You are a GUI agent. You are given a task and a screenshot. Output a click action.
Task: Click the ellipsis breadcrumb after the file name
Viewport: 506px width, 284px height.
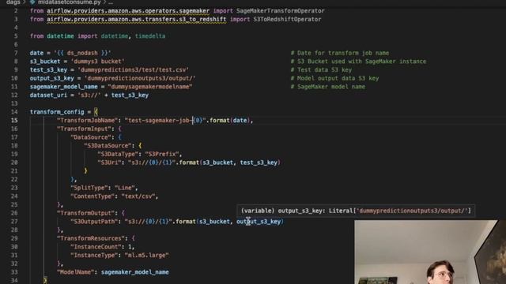tap(111, 2)
